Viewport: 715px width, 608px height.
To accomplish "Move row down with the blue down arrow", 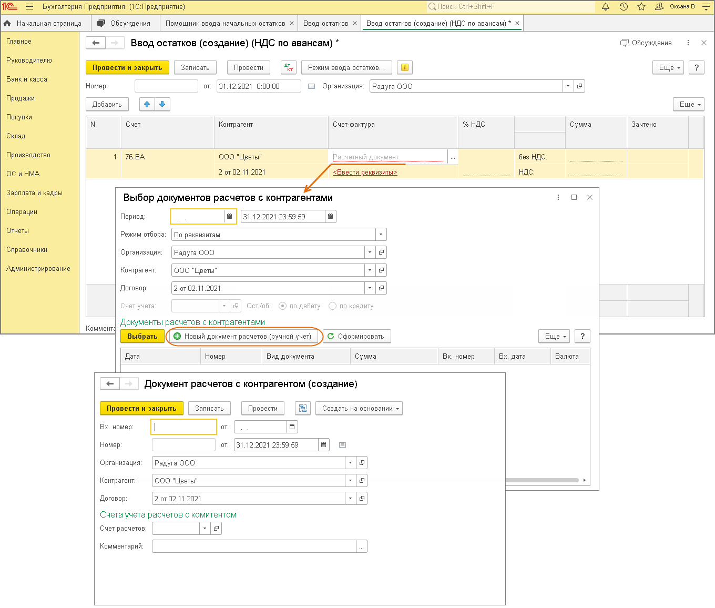I will (162, 104).
